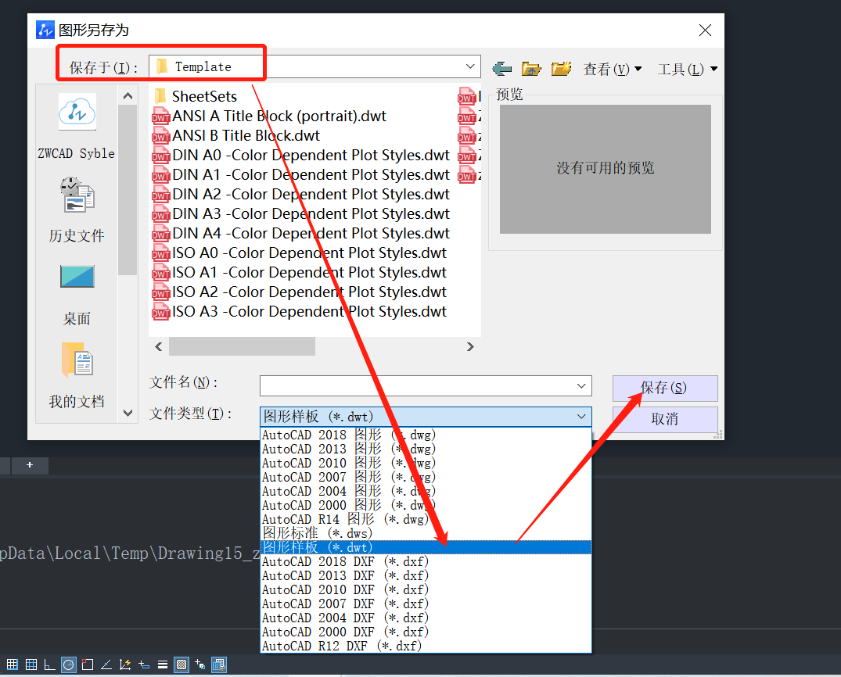Select ISO A1 -Color Dependent Plot Styles.dwt
The width and height of the screenshot is (841, 677).
[x=300, y=273]
